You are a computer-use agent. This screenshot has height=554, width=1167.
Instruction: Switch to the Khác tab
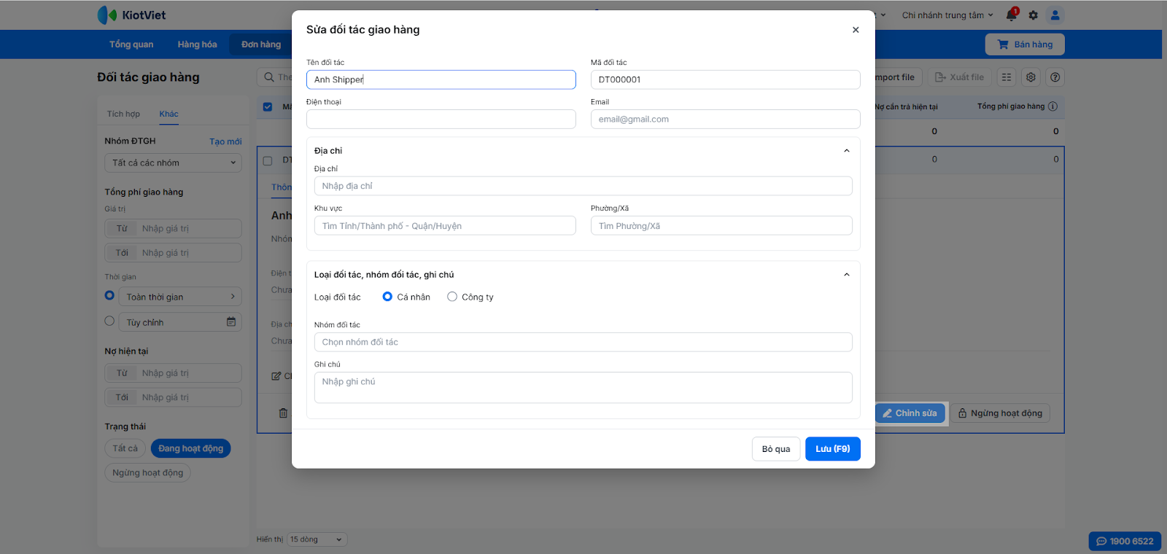[168, 114]
